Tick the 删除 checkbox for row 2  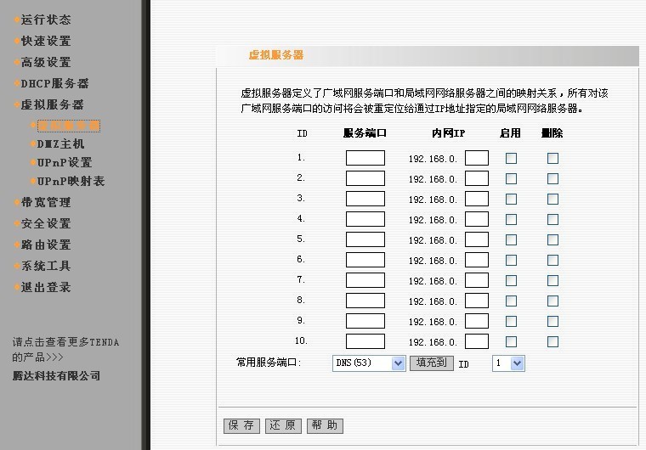click(552, 178)
